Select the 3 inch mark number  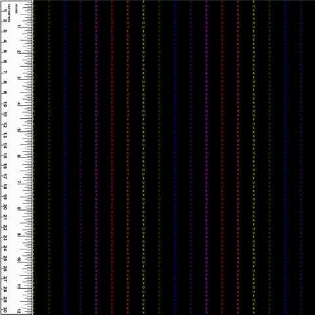(x=19, y=78)
